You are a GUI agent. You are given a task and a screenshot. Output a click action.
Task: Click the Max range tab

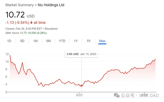coord(102,41)
